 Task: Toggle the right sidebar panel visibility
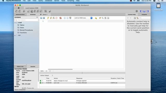point(148,11)
